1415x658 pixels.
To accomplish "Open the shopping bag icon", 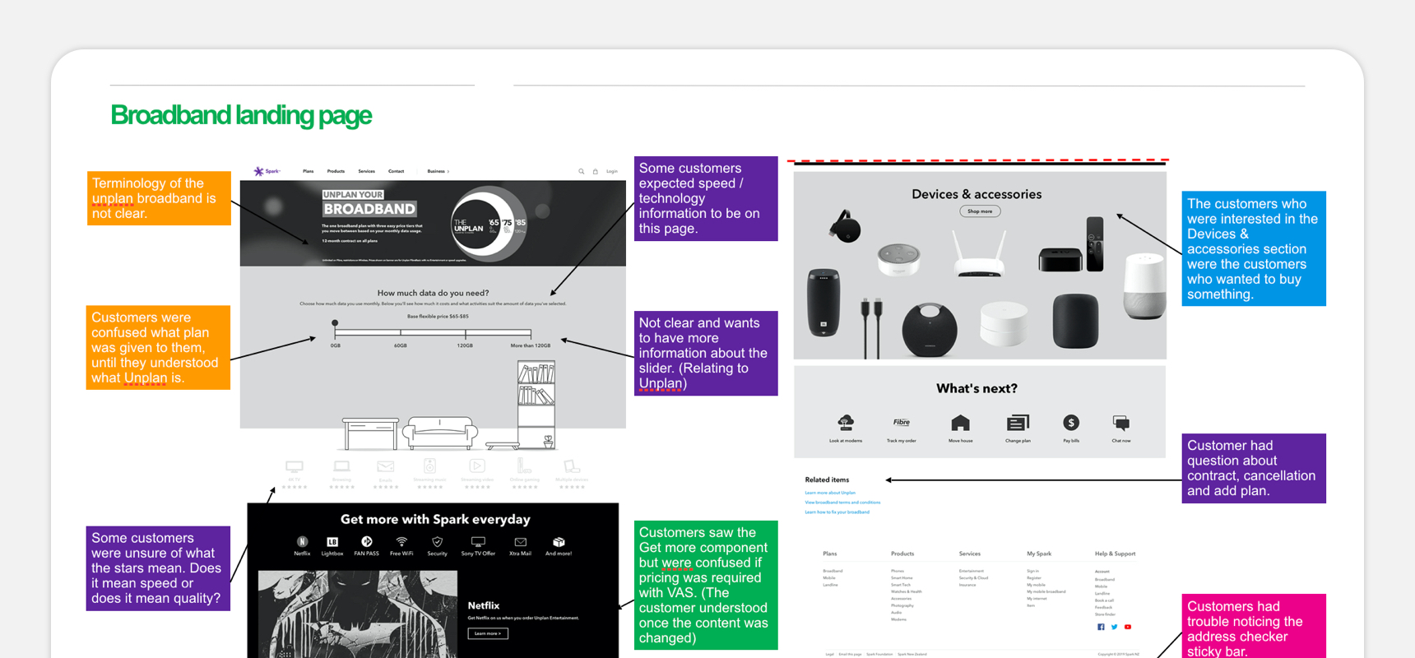I will pyautogui.click(x=596, y=172).
